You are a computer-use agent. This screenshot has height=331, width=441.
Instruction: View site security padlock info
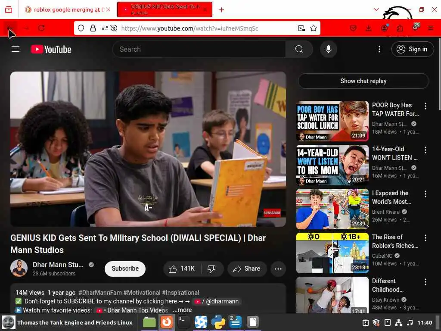click(x=93, y=28)
